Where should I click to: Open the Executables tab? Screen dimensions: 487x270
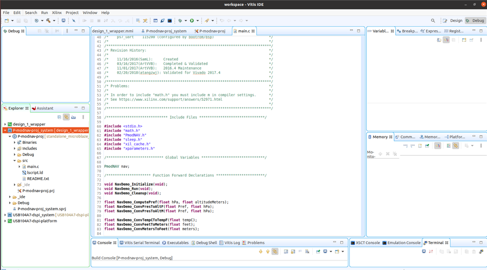tap(175, 243)
